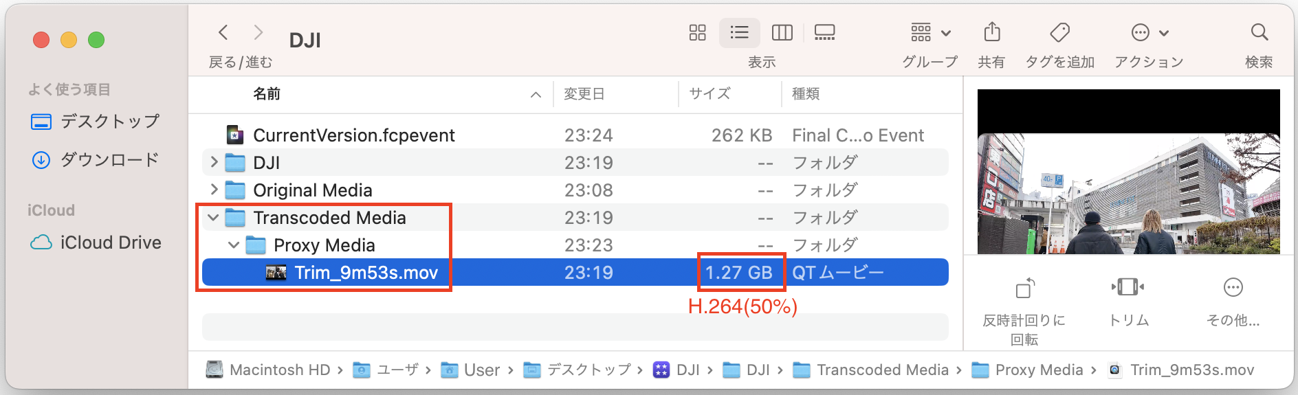
Task: Click the add tags icon
Action: click(1059, 32)
